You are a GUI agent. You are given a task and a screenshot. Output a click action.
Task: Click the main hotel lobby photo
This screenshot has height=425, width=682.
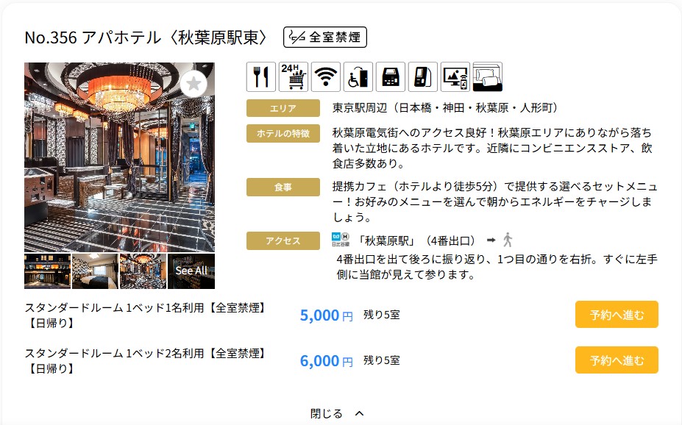120,157
